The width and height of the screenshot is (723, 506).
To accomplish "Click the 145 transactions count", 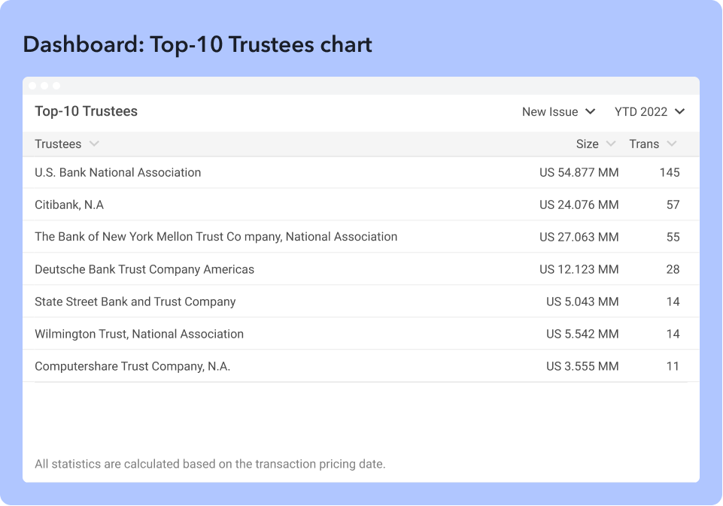I will [669, 172].
